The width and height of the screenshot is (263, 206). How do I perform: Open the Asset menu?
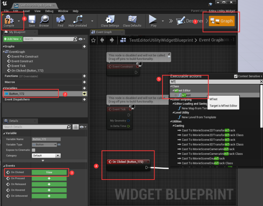(x=26, y=11)
